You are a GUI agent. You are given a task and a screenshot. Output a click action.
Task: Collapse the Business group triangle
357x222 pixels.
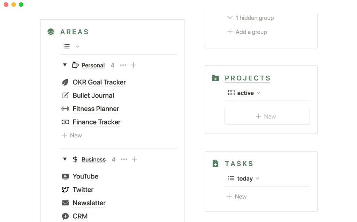click(x=64, y=159)
